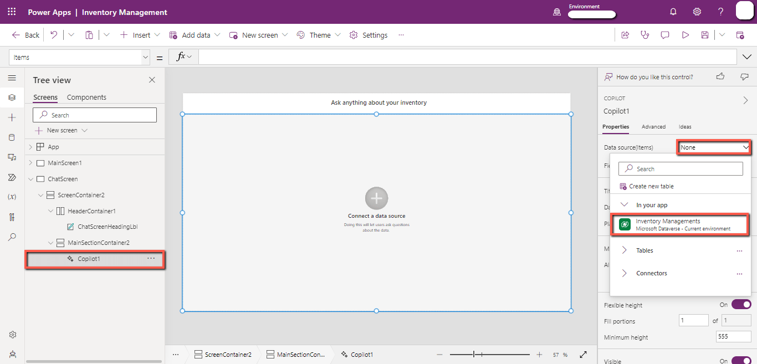Open virtual agent icon at bottom left rail

(x=12, y=354)
